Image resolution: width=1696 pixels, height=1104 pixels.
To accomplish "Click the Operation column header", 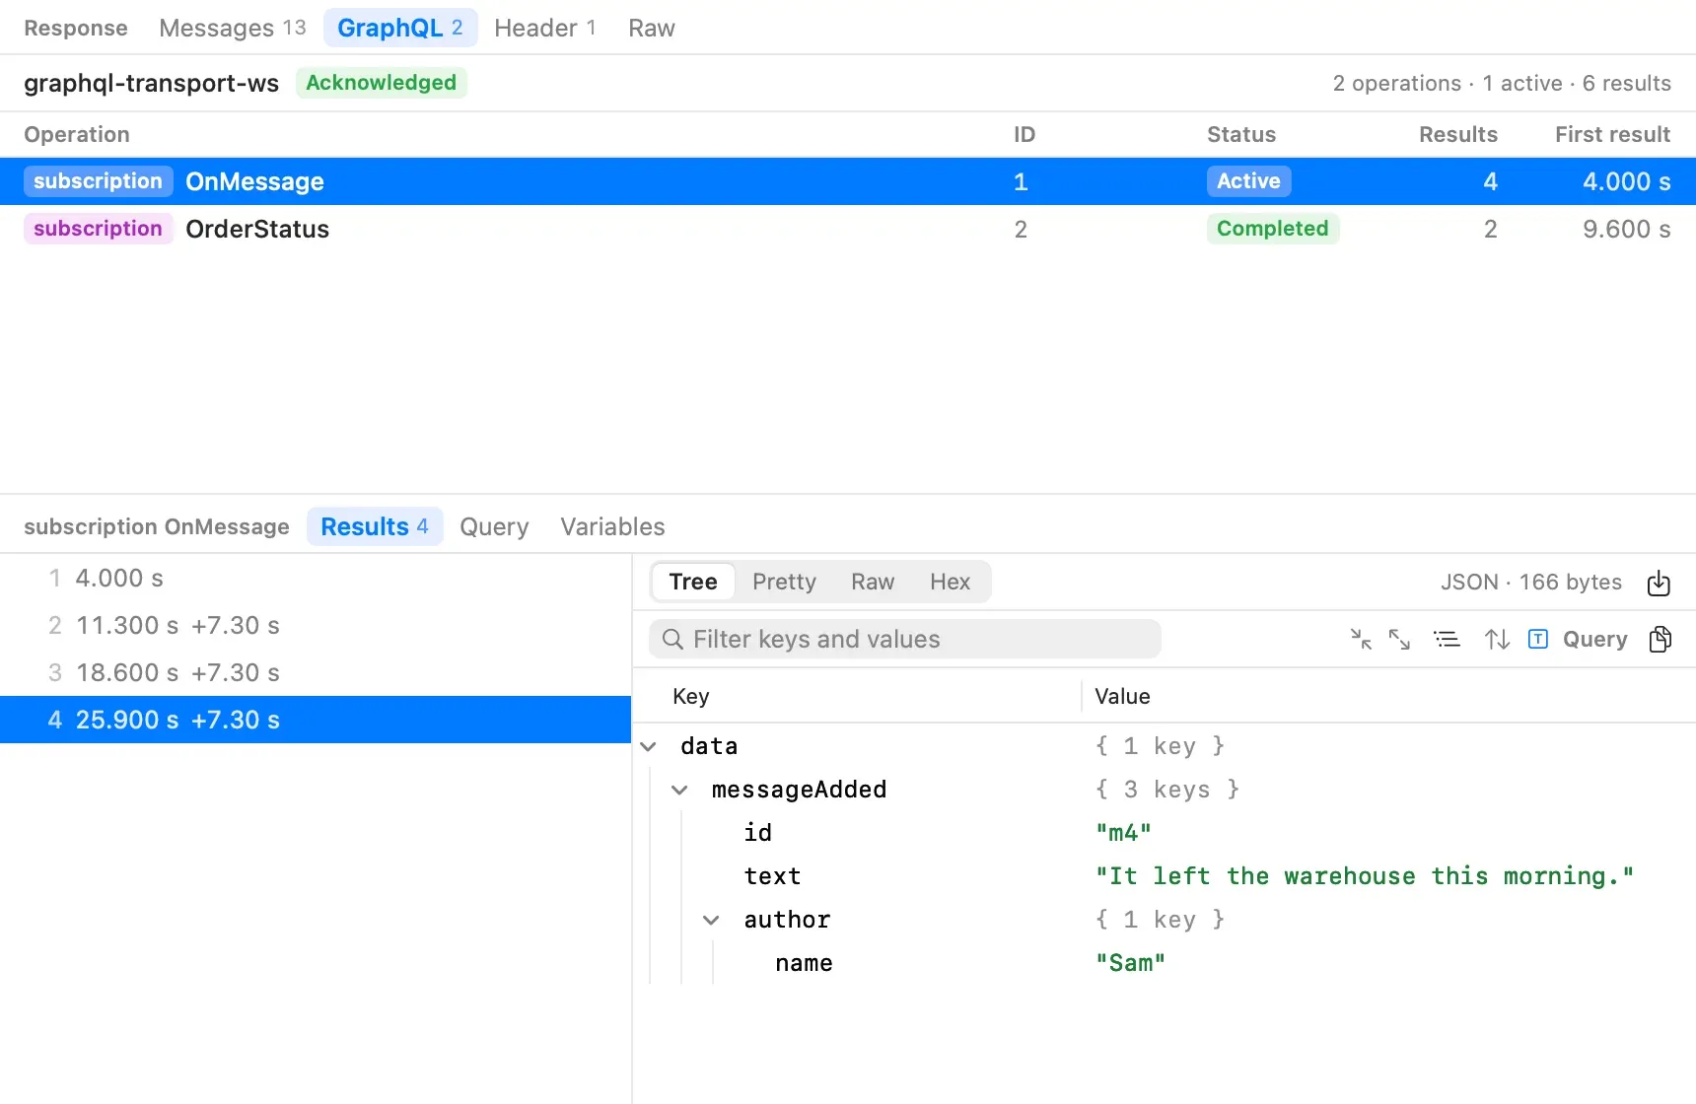I will (x=77, y=134).
